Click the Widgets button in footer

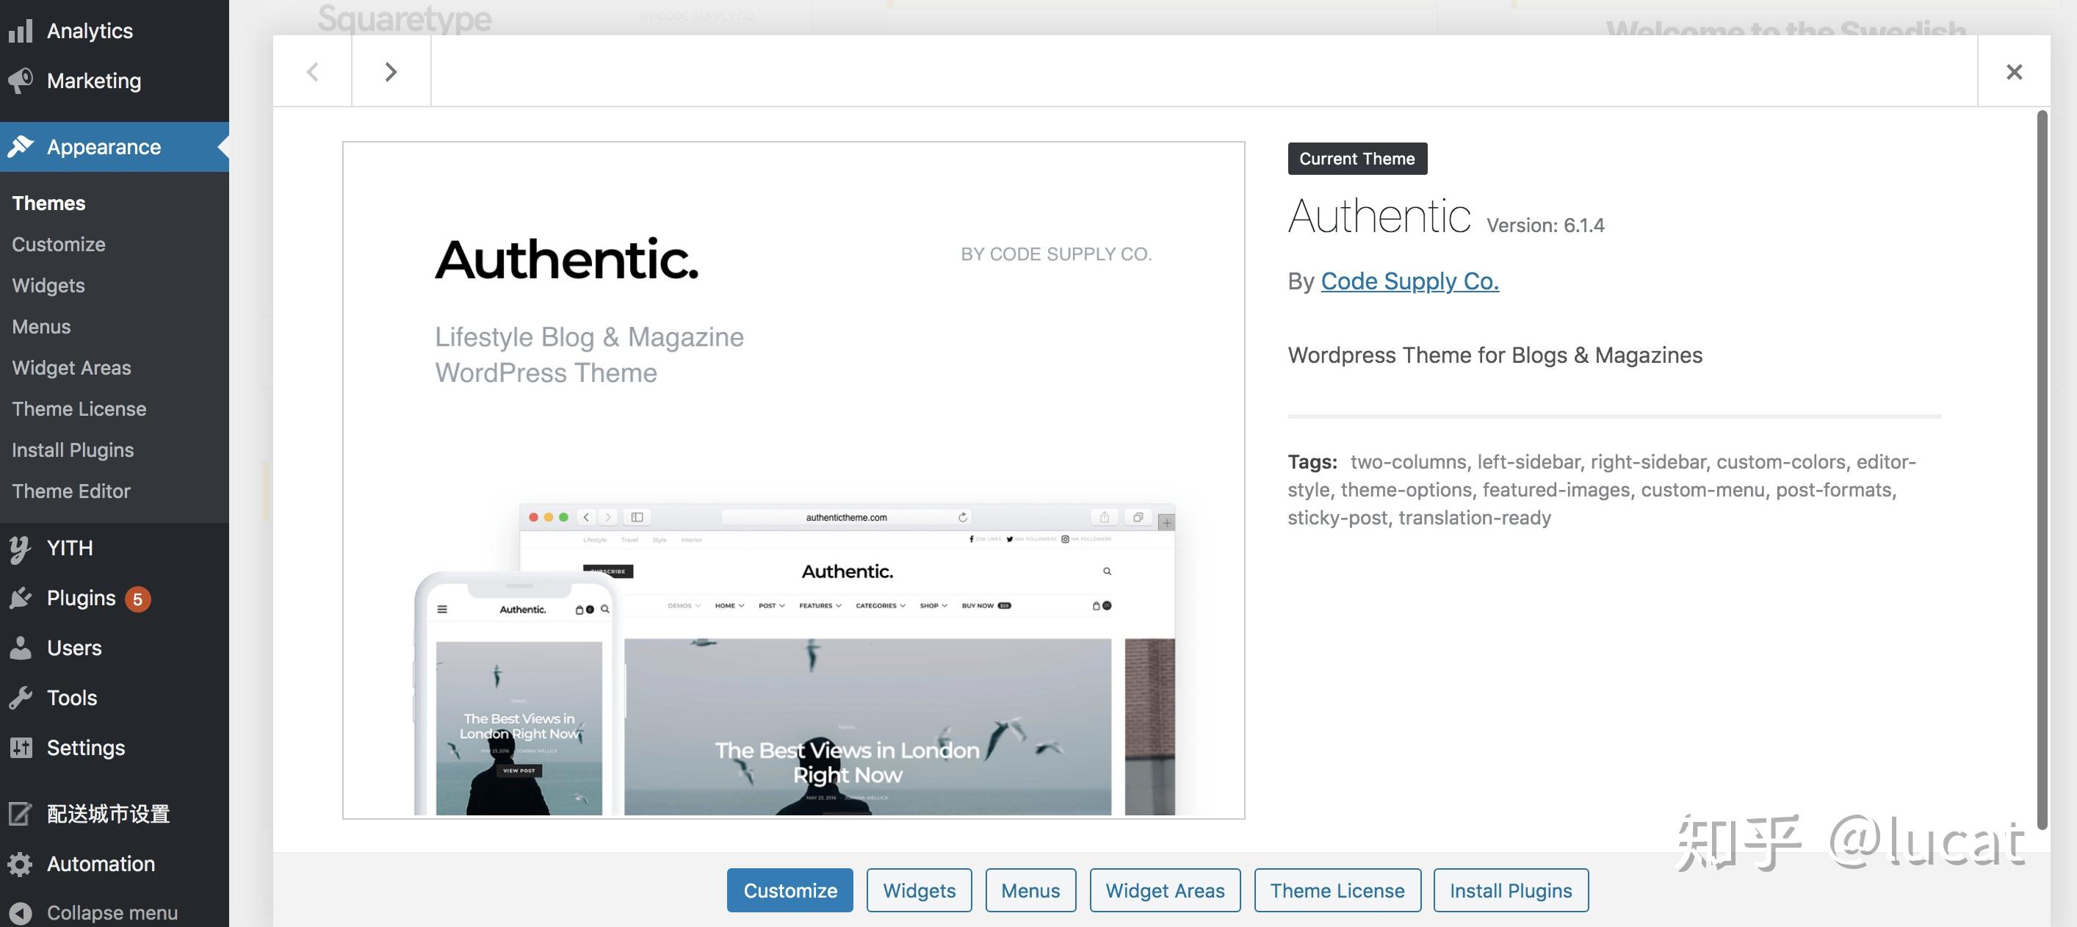coord(920,891)
